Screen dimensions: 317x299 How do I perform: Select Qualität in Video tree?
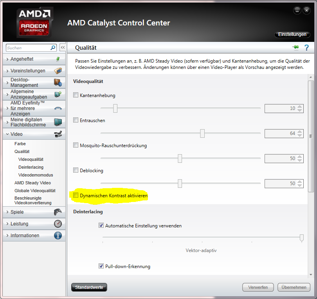point(22,151)
